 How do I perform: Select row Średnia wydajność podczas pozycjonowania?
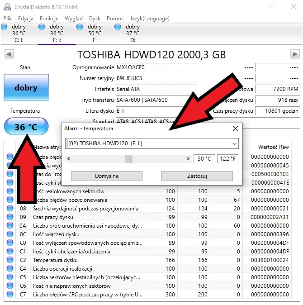tap(148, 209)
